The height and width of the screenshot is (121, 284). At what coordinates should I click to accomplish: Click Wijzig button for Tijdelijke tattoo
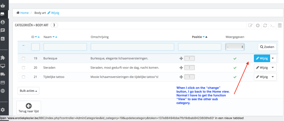(262, 77)
